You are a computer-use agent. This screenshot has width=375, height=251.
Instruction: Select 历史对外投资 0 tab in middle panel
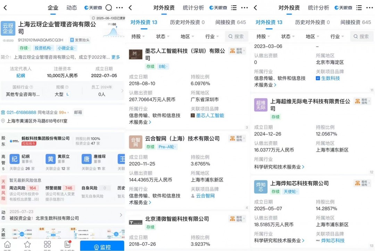[187, 22]
